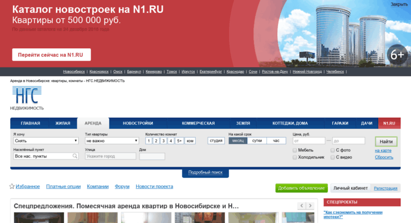Viewport: 411px width, 223px height.
Task: Open the Новости проекта link
Action: coord(154,187)
